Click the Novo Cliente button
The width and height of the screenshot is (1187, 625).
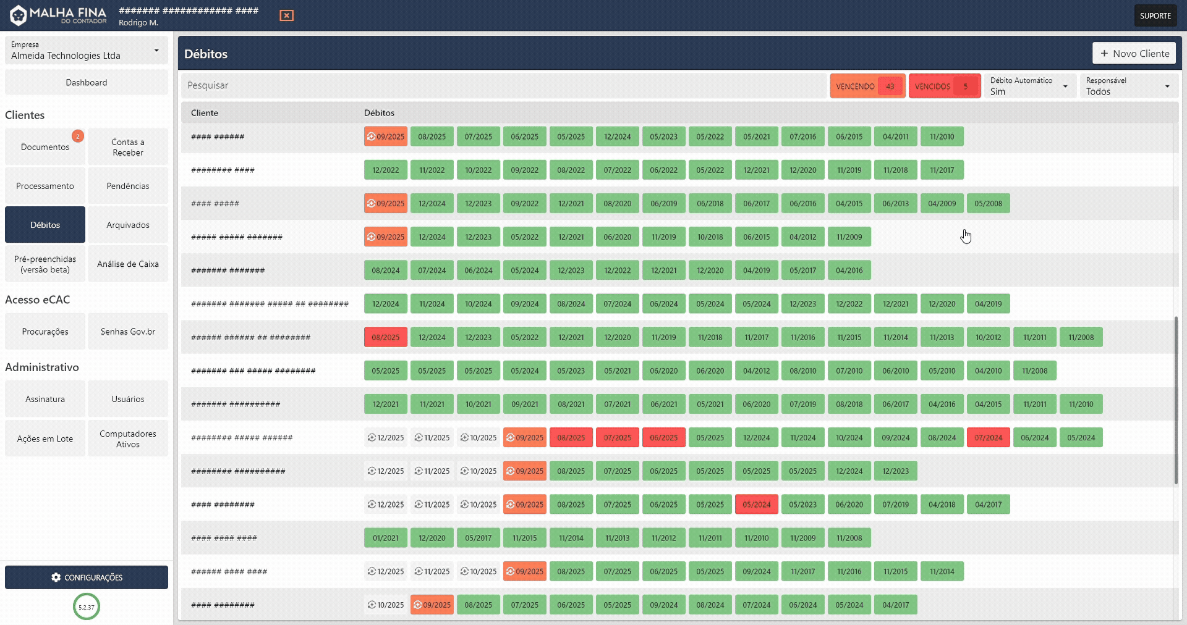click(x=1134, y=53)
